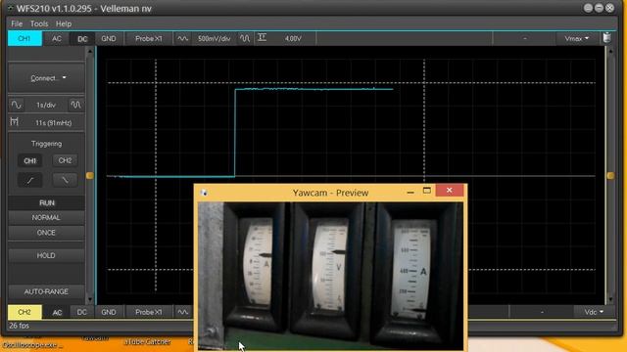Click the 26 fps status text

pyautogui.click(x=19, y=326)
